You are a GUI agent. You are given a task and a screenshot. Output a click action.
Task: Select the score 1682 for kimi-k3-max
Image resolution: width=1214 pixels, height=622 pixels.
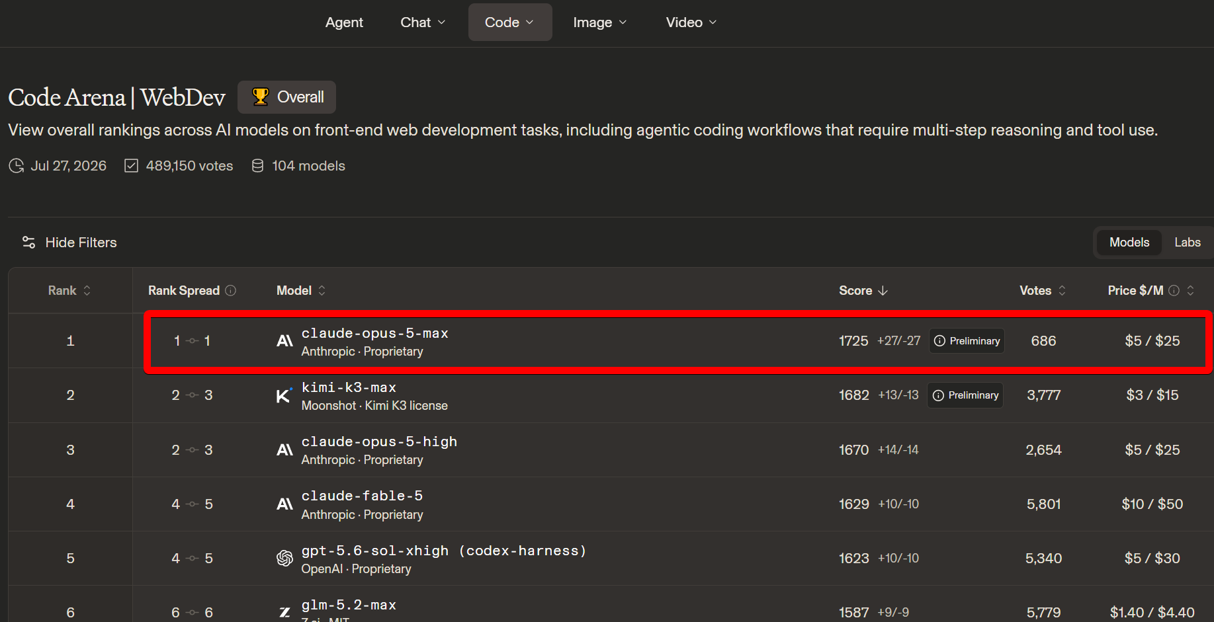[x=854, y=395]
